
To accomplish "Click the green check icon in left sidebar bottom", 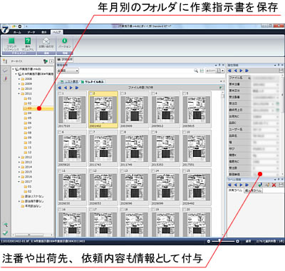I will pos(5,232).
